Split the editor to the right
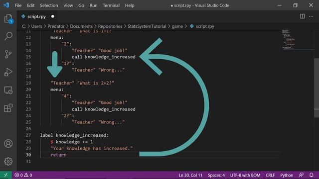319x179 pixels. point(302,16)
